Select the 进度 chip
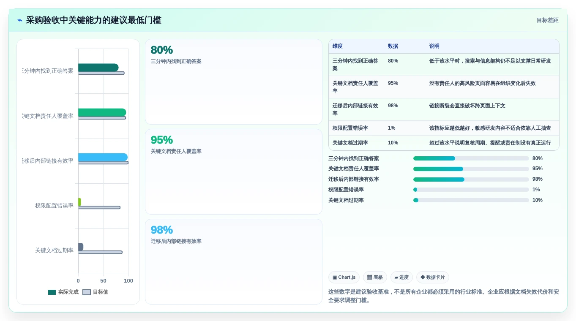 pyautogui.click(x=401, y=277)
